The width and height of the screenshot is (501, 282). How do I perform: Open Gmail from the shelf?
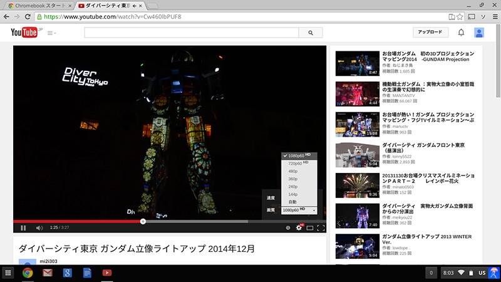click(x=48, y=273)
